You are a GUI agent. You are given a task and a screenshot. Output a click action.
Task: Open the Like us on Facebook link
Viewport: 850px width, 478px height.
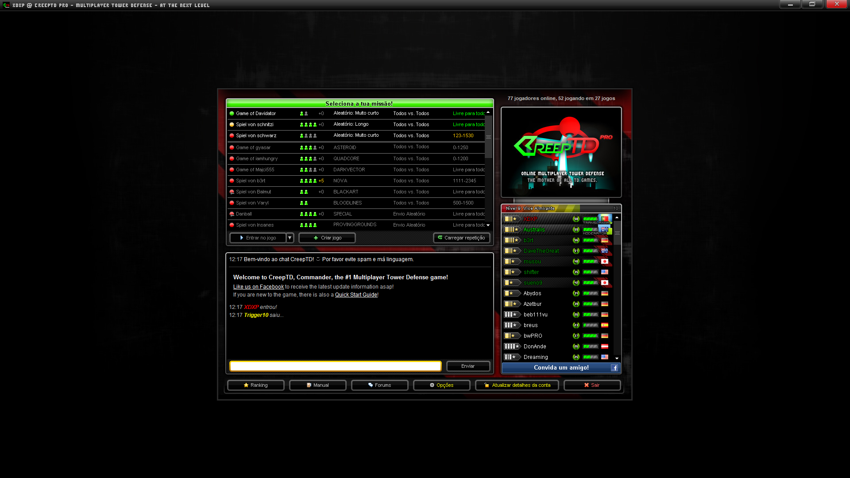coord(259,287)
